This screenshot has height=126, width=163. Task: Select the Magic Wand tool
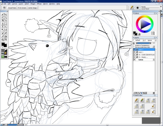point(5,17)
